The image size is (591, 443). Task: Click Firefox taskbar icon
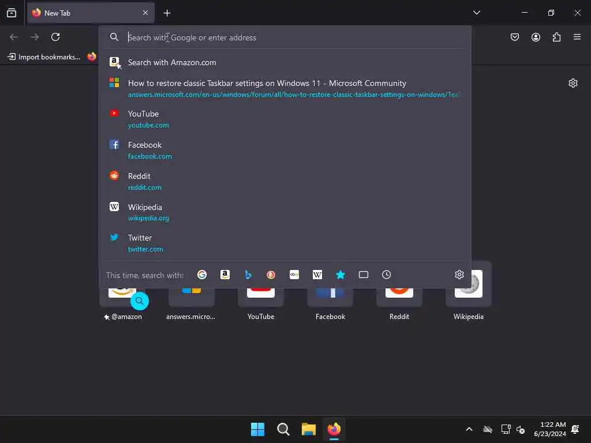334,429
